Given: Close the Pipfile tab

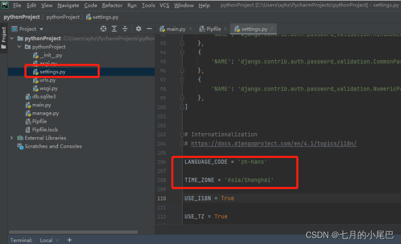Looking at the screenshot, I should 225,29.
